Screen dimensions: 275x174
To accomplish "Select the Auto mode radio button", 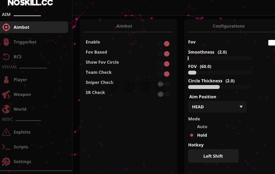I will point(192,127).
